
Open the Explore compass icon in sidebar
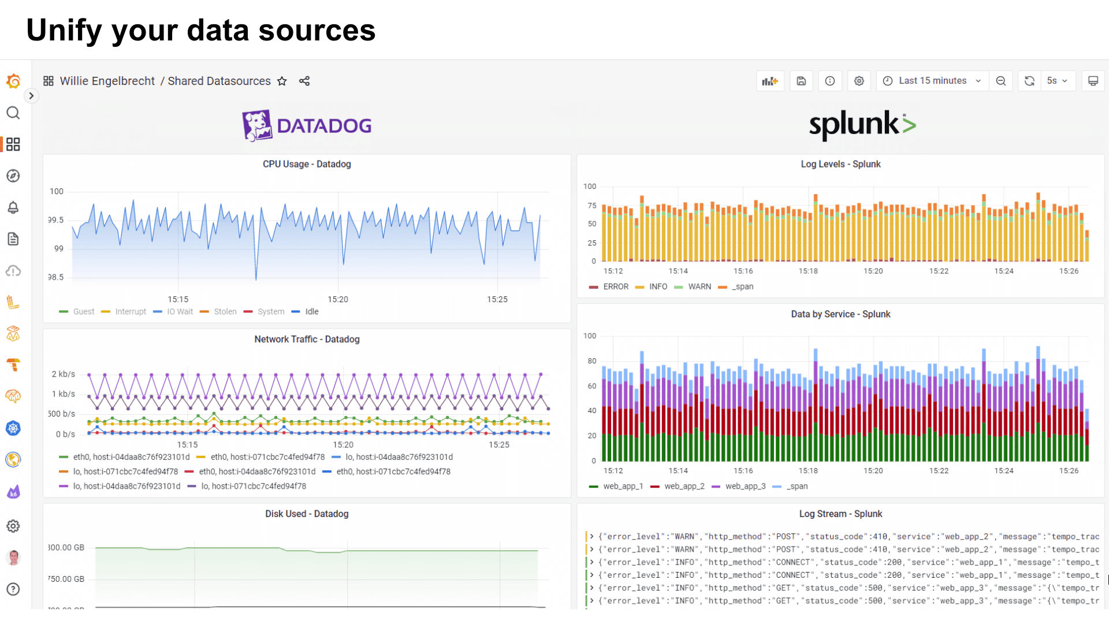click(x=13, y=176)
